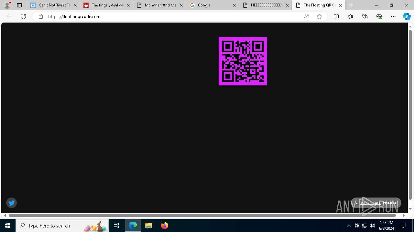The height and width of the screenshot is (232, 414).
Task: Open A Useless Web Project link
Action: [x=376, y=203]
